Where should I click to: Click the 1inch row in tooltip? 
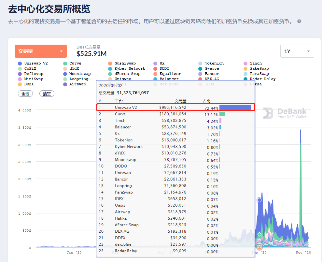pos(176,121)
